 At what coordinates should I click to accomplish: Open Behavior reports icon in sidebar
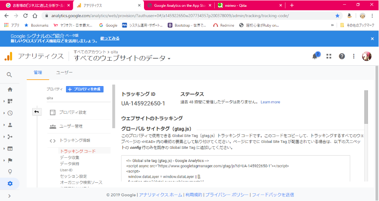point(10,149)
